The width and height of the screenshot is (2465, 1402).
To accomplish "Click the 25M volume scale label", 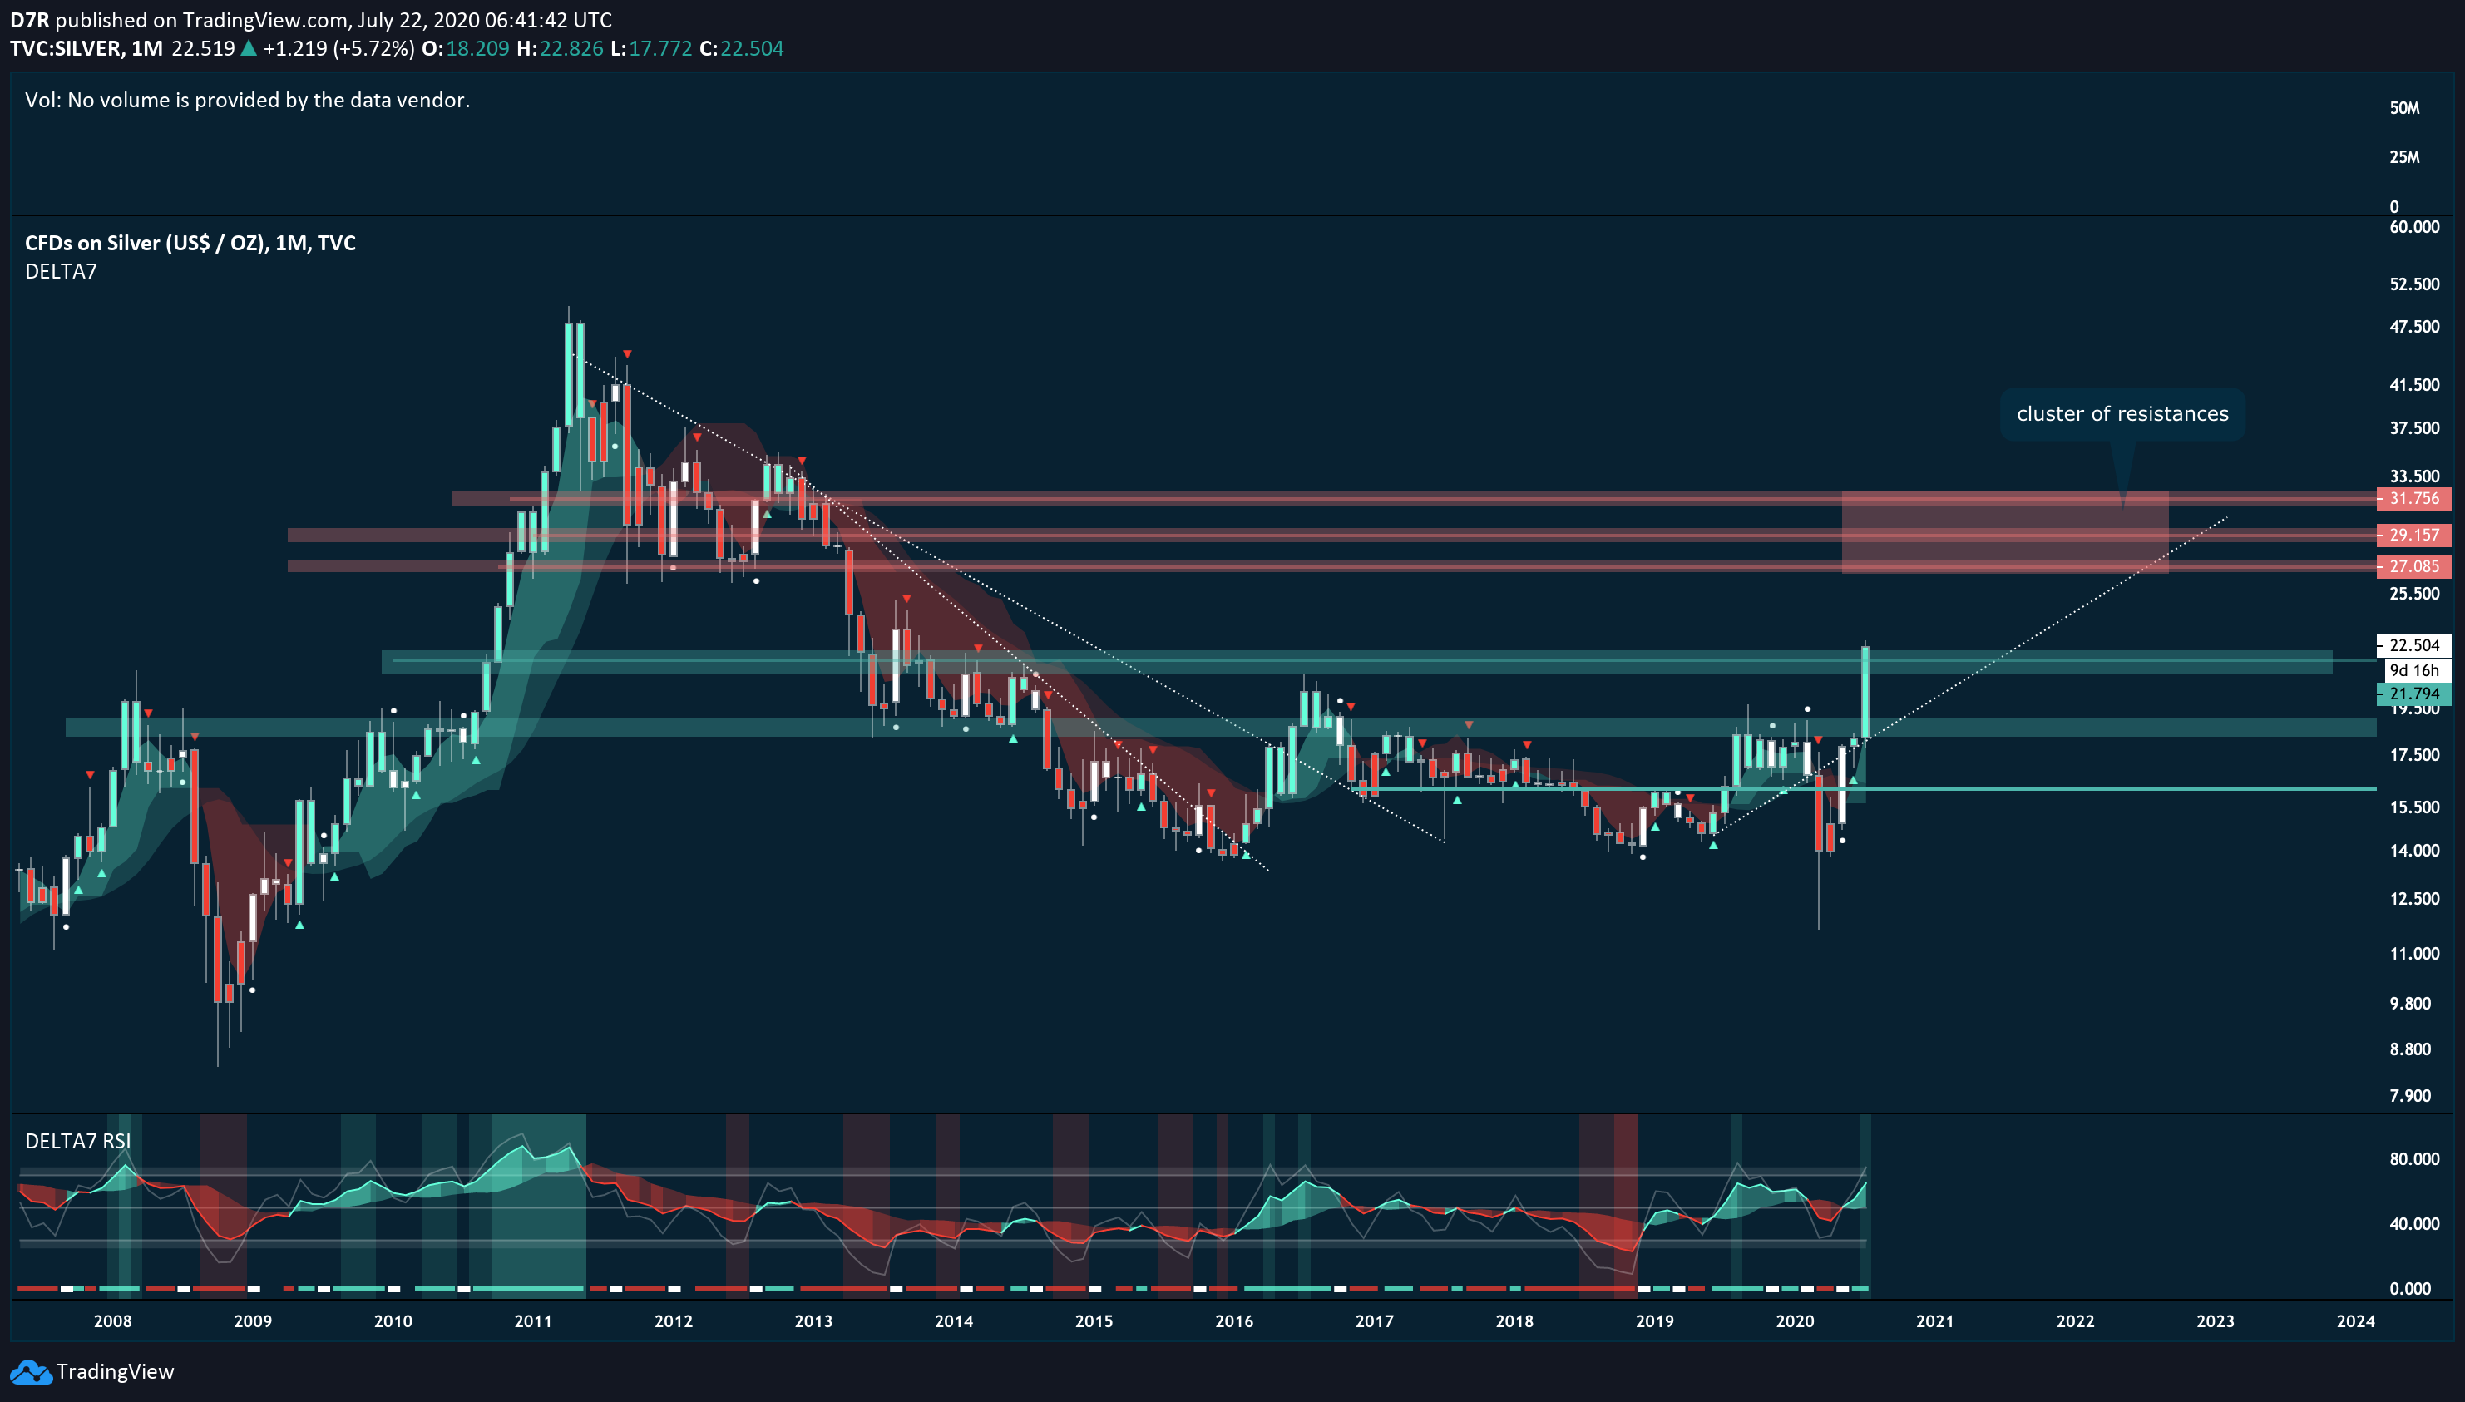I will (x=2404, y=157).
